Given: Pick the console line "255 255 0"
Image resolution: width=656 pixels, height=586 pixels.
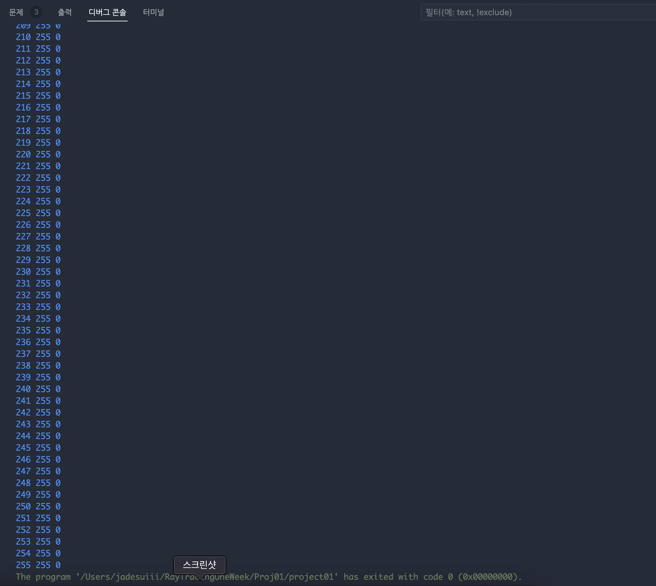Looking at the screenshot, I should point(38,565).
